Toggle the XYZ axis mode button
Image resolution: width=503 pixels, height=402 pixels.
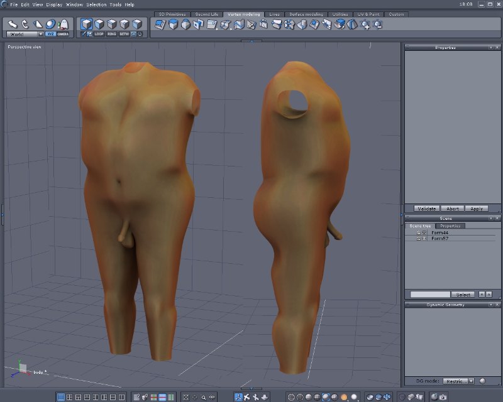tap(50, 34)
